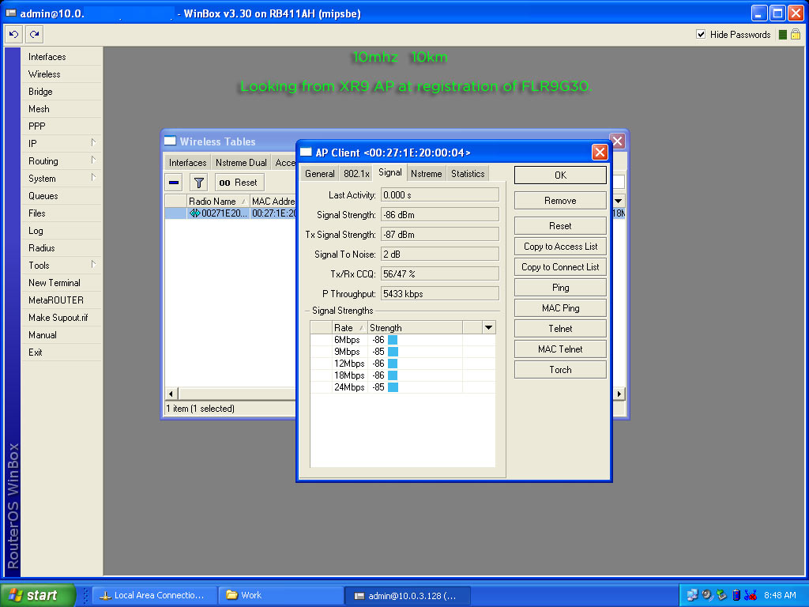Image resolution: width=809 pixels, height=607 pixels.
Task: Close the Wireless Tables window
Action: [618, 141]
